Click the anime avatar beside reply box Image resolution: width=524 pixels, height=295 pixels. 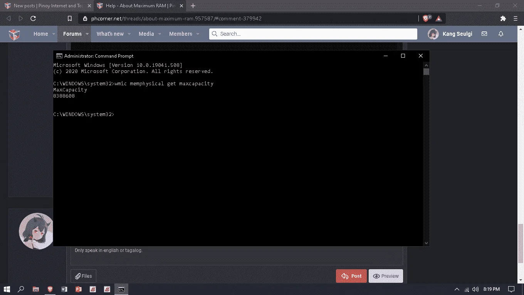36,231
